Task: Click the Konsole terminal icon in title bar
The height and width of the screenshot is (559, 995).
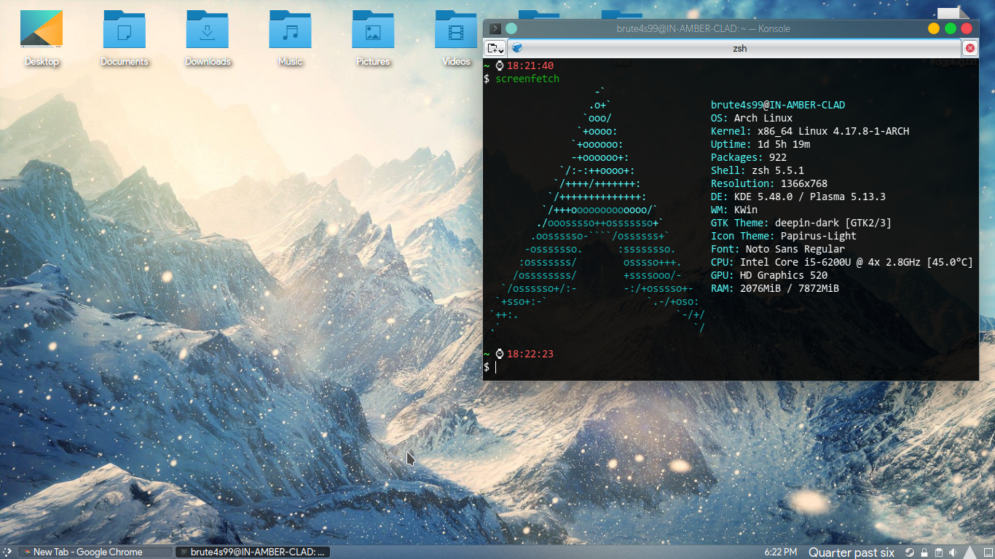Action: [x=495, y=28]
